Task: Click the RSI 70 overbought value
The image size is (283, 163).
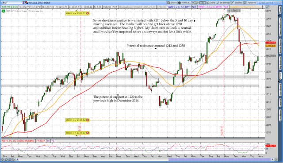Action: (53, 141)
